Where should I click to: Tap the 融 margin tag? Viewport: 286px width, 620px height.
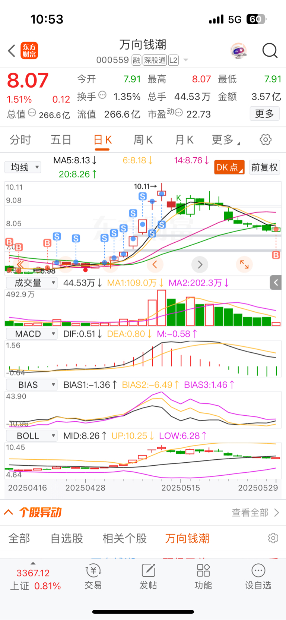pyautogui.click(x=137, y=60)
